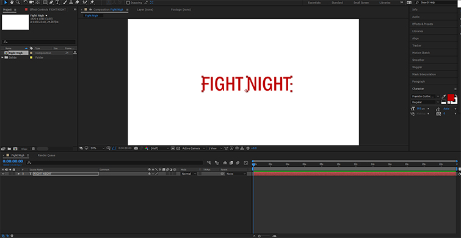Toggle visibility eye of FIGHT NIGHT layer

tap(3, 174)
